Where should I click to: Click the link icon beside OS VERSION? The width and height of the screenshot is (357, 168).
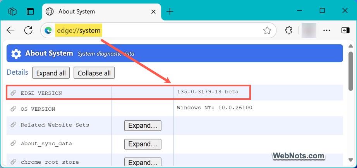tap(14, 109)
